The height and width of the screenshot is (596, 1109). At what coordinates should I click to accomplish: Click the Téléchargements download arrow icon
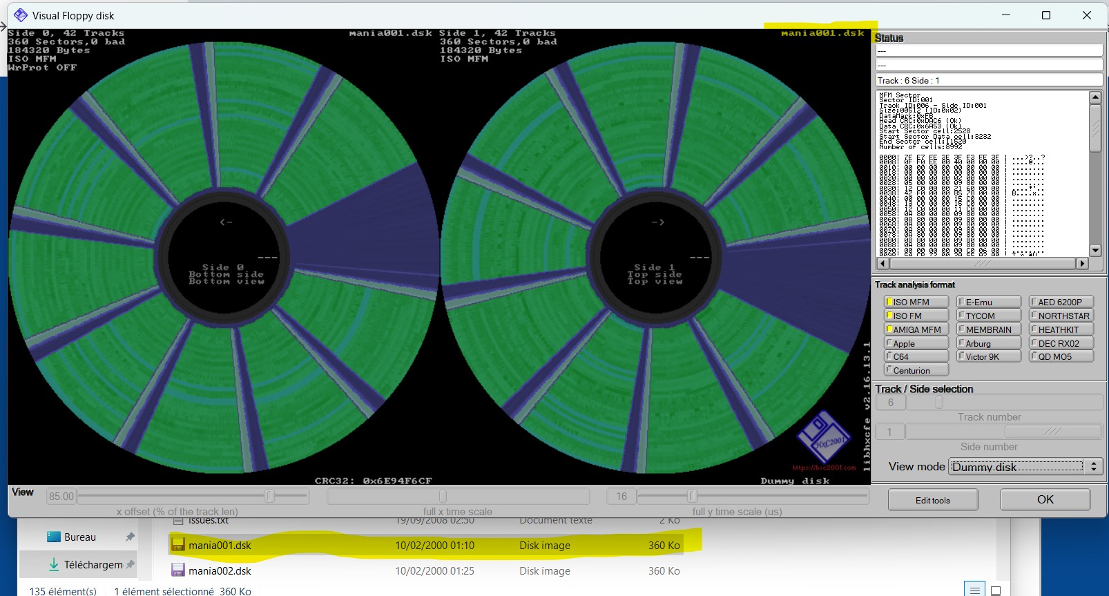(54, 564)
